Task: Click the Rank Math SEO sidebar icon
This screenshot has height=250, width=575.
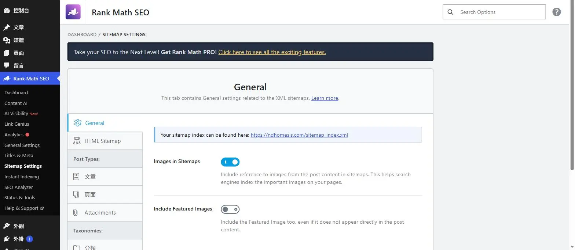Action: tap(7, 79)
